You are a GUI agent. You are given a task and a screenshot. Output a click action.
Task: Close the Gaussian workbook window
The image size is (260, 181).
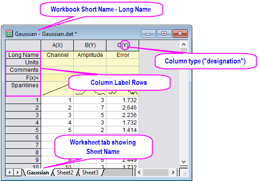pos(180,34)
